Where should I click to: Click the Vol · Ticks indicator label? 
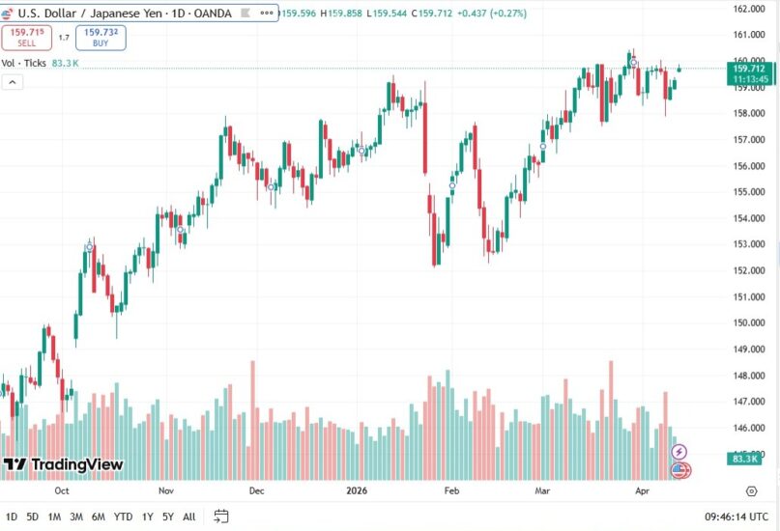tap(23, 63)
